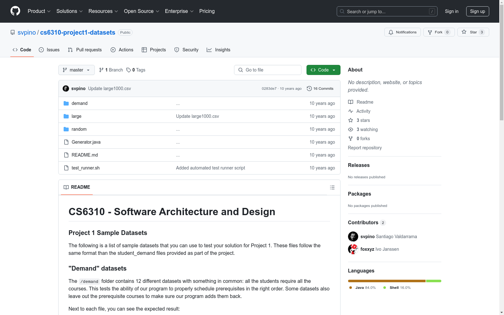Image resolution: width=504 pixels, height=315 pixels.
Task: Click the Java segment of the language bar
Action: [x=387, y=281]
